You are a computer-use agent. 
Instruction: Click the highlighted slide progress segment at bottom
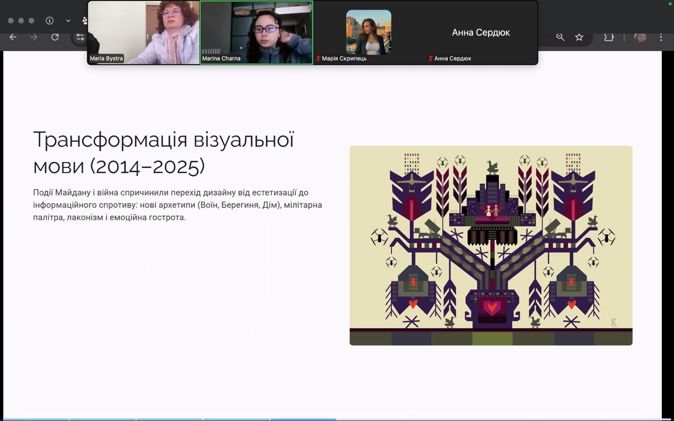click(x=303, y=419)
